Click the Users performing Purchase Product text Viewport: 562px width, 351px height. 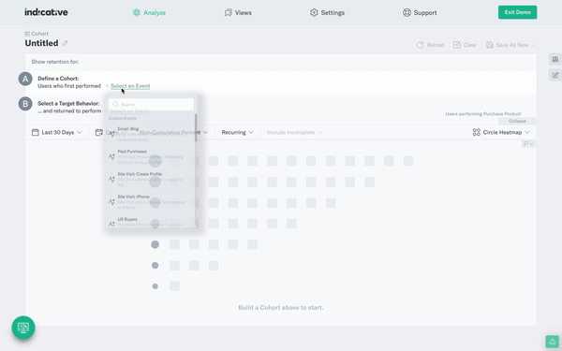pos(483,114)
